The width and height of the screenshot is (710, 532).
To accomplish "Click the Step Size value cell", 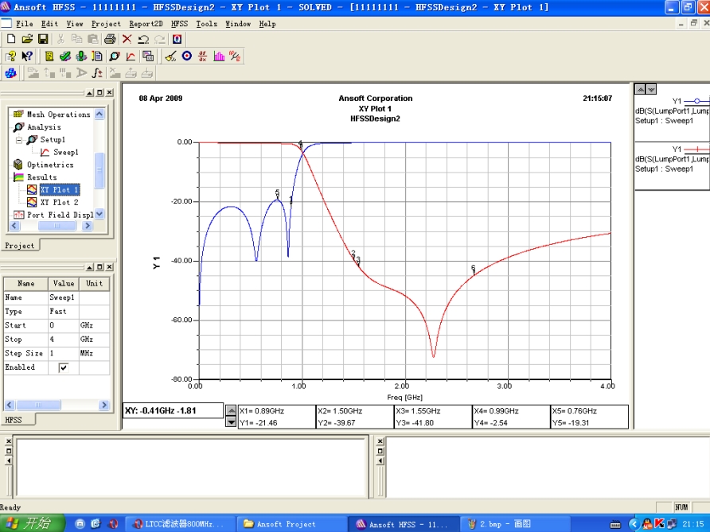I will coord(64,353).
